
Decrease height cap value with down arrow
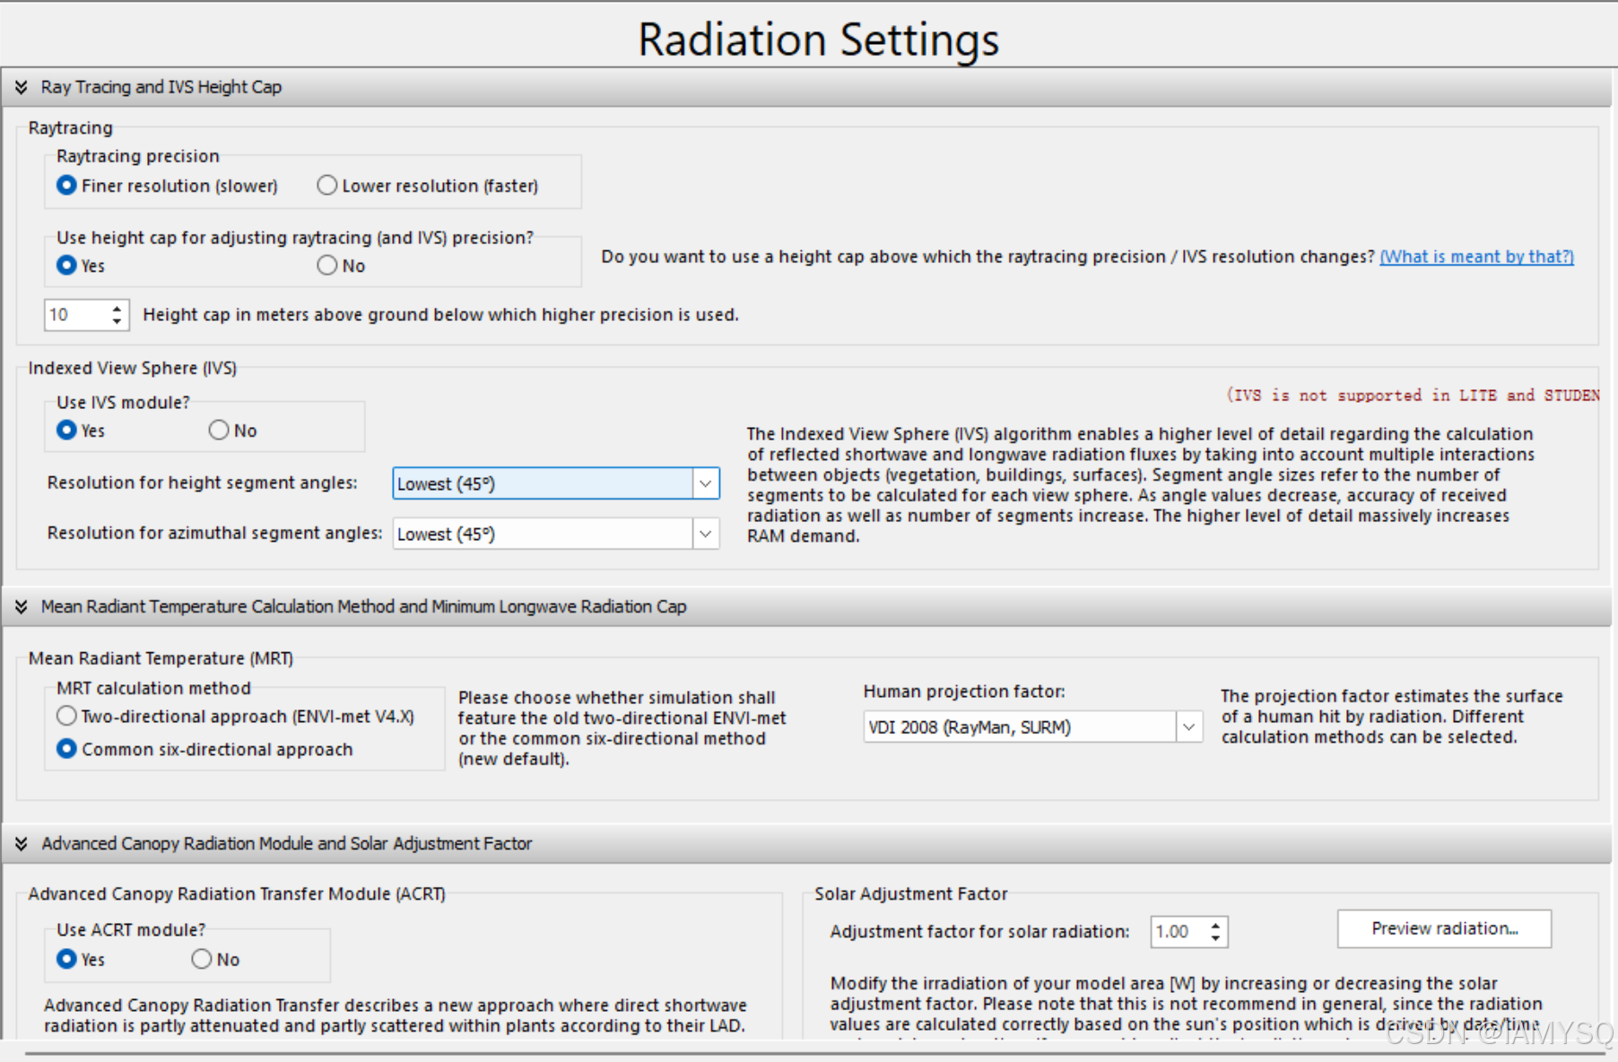click(117, 321)
